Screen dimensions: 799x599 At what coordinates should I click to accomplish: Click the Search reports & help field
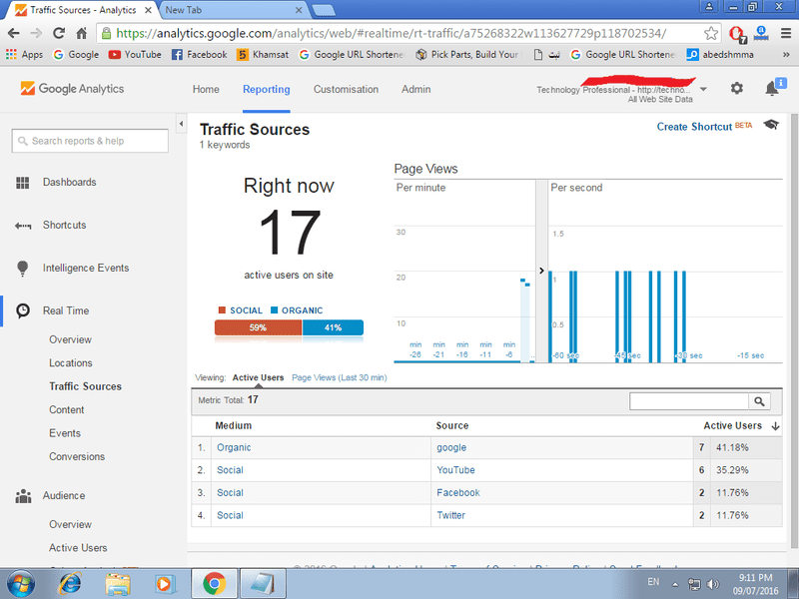click(90, 141)
